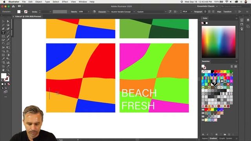251x141 pixels.
Task: Set color mode to Color in toolbar
Action: point(2,84)
